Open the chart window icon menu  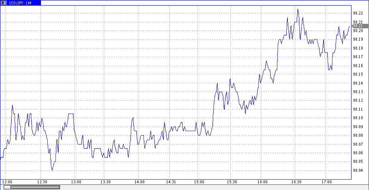[x=4, y=3]
